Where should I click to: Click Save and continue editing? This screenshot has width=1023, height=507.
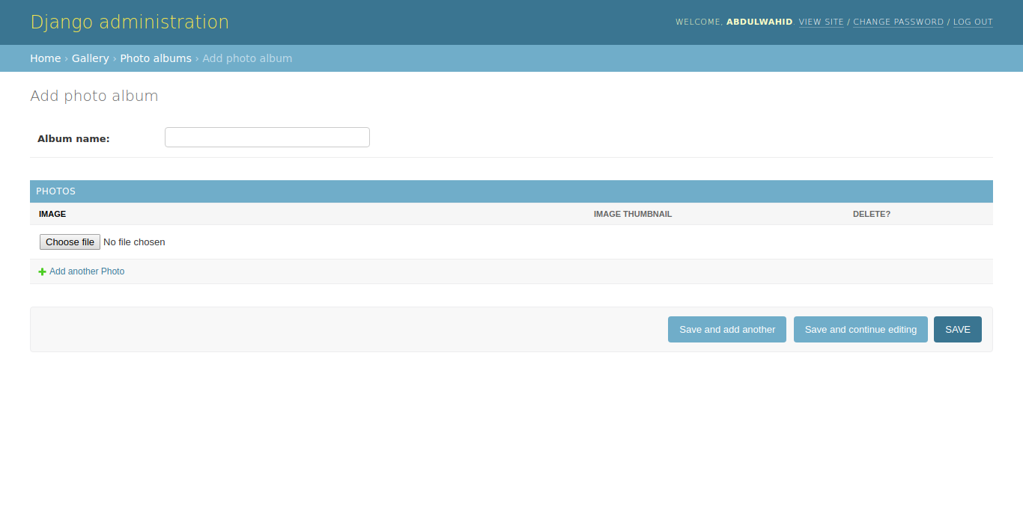pyautogui.click(x=860, y=330)
